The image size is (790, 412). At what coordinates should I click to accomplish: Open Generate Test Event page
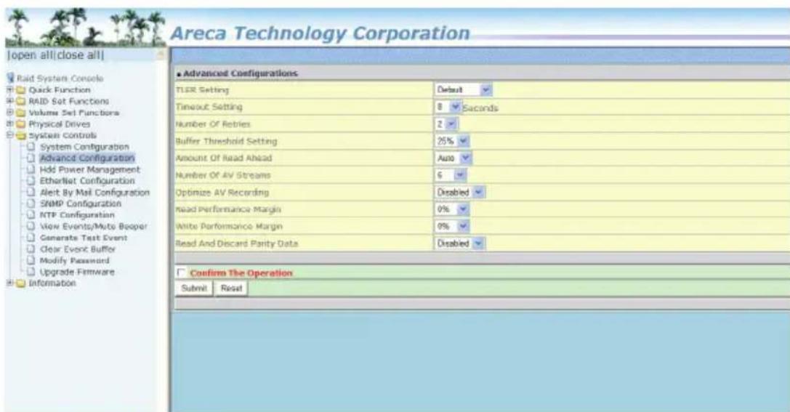tap(84, 238)
